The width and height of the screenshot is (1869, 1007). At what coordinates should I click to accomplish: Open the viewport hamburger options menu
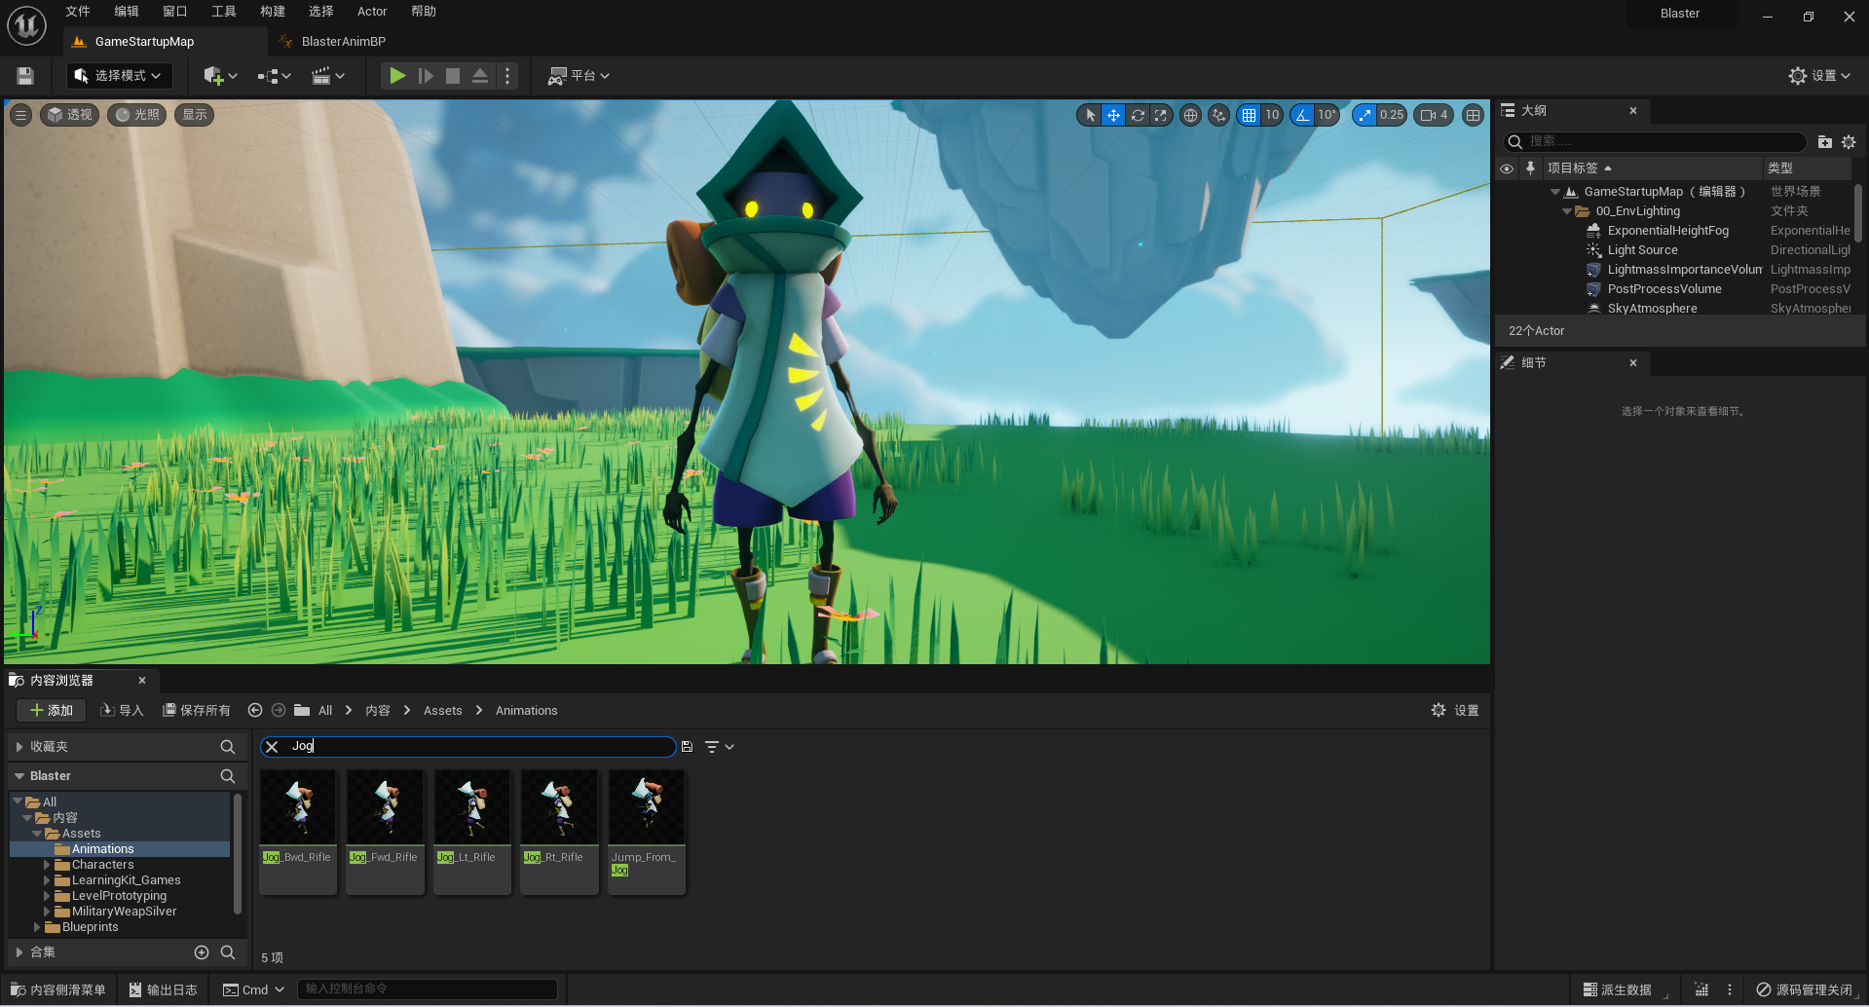(20, 115)
